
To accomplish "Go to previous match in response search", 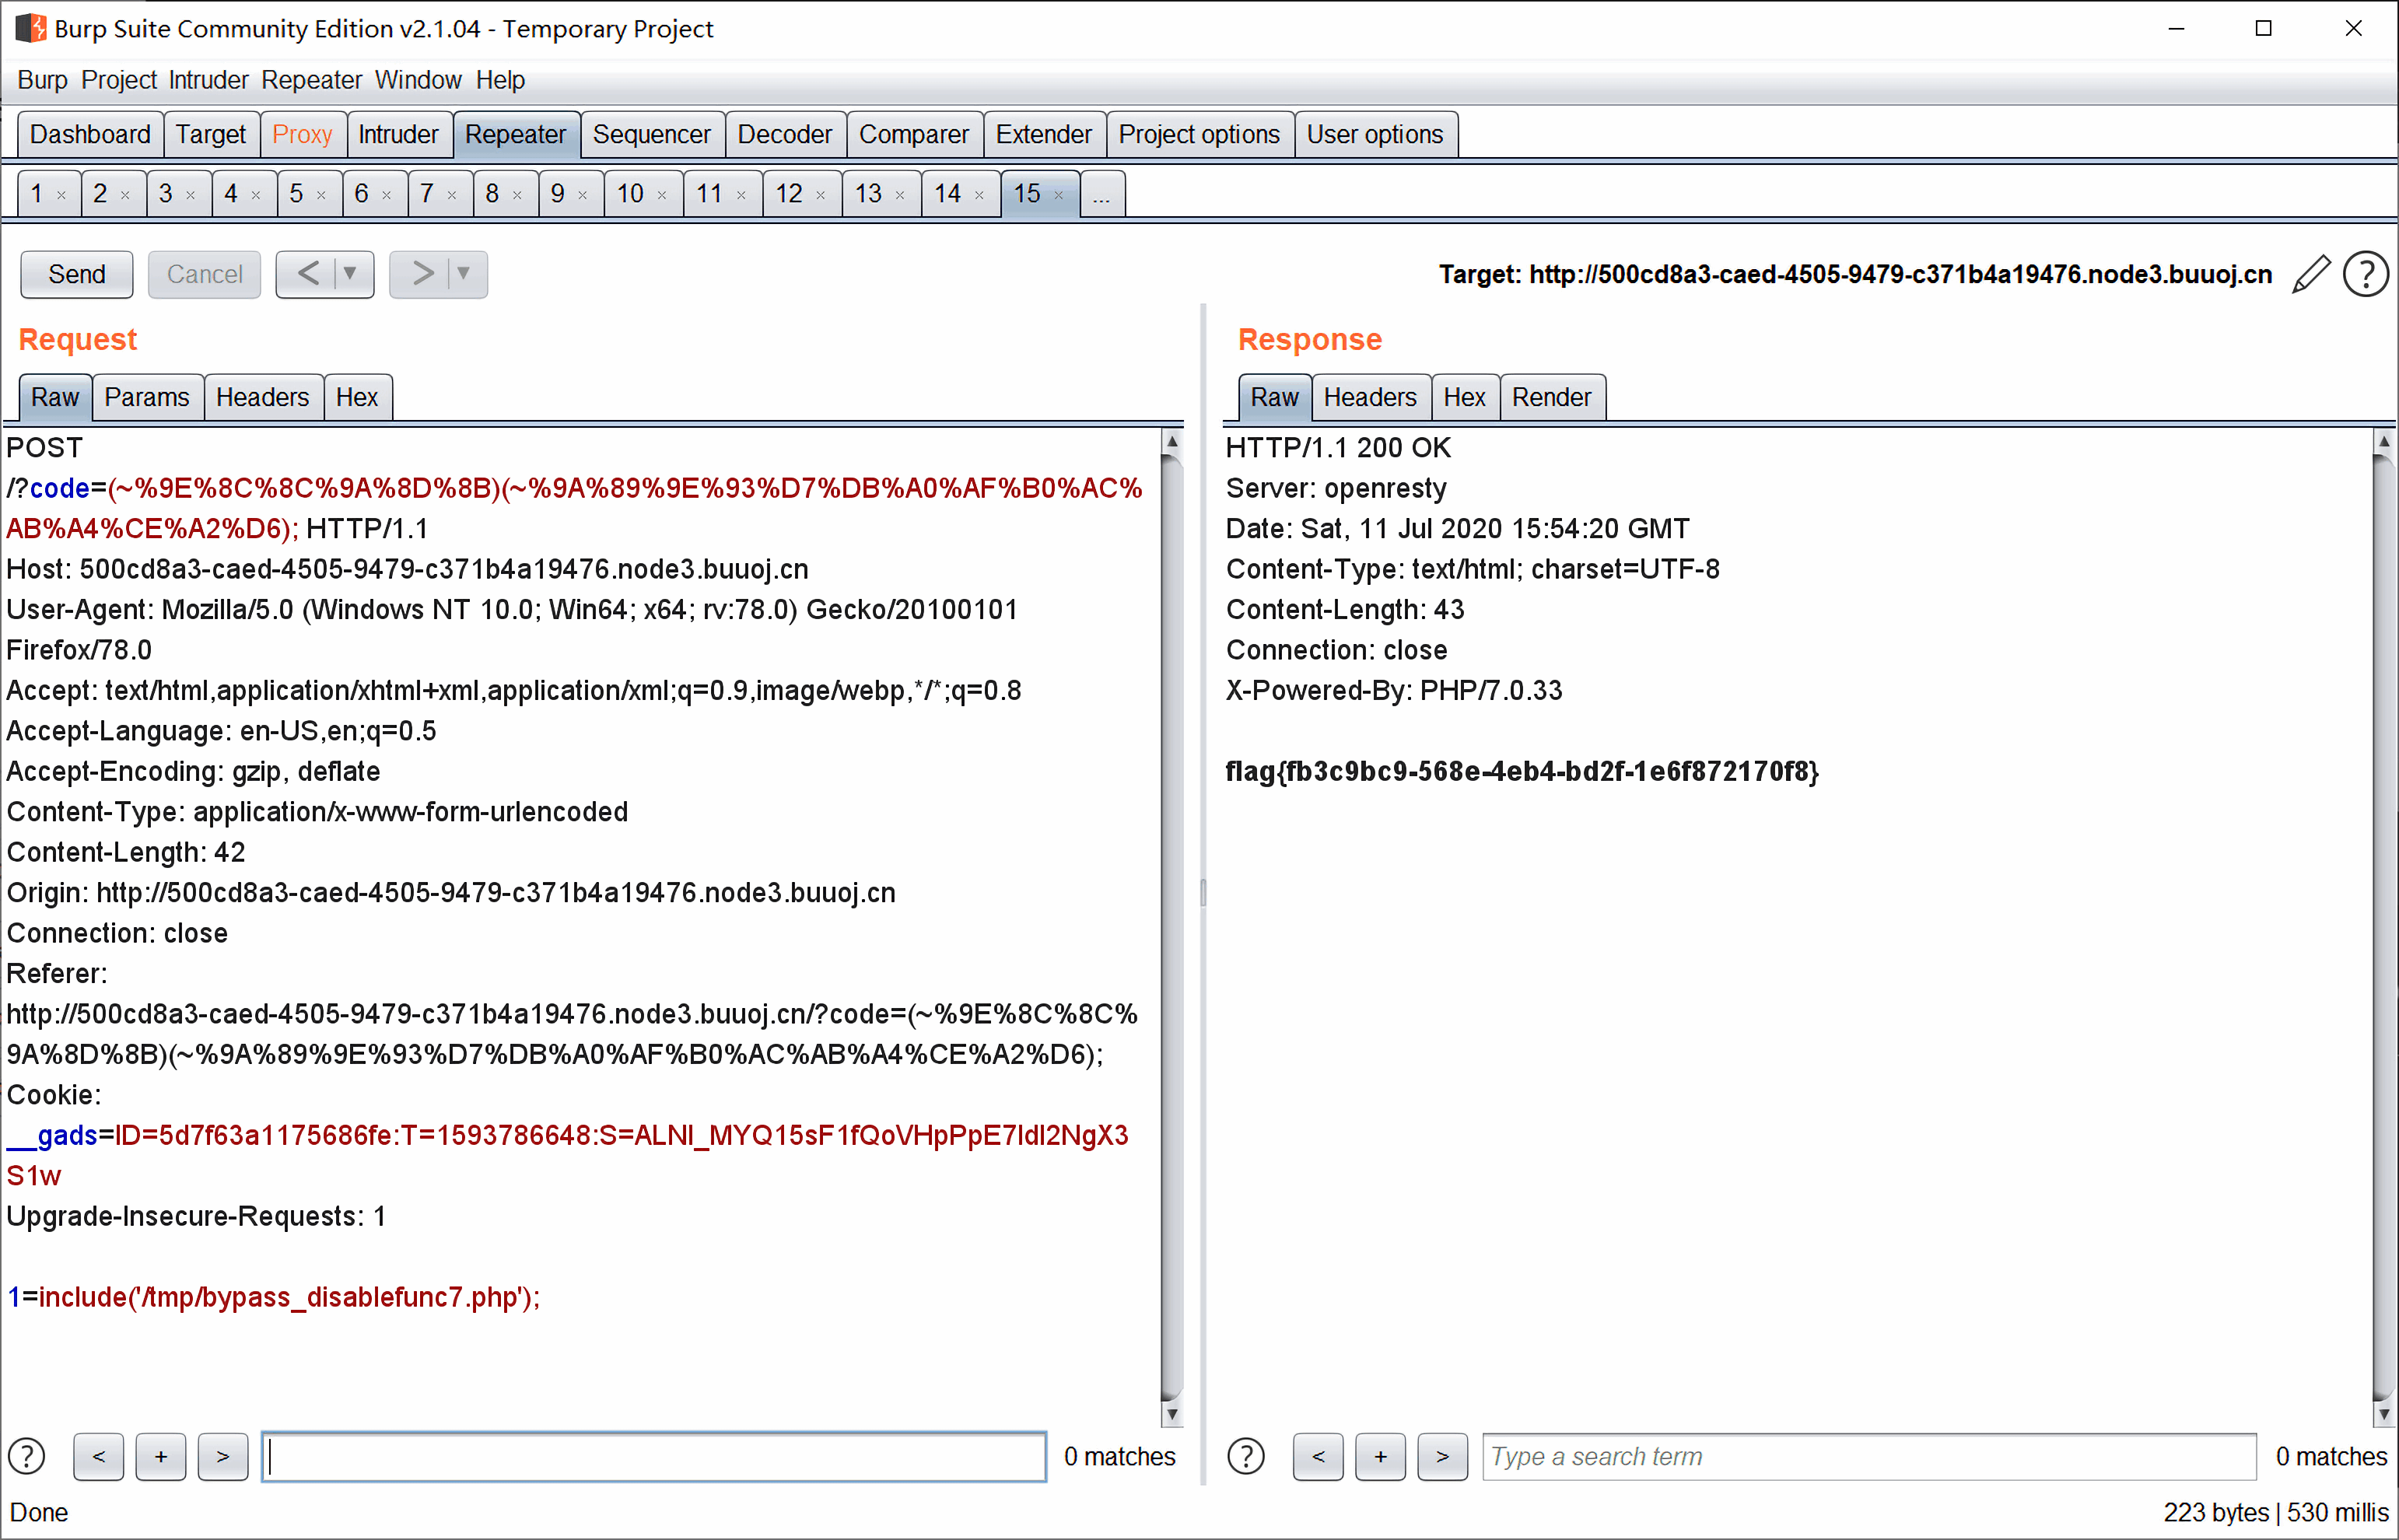I will 1318,1456.
